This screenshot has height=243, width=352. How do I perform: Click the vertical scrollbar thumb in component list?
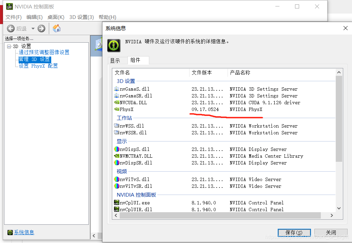[339, 119]
